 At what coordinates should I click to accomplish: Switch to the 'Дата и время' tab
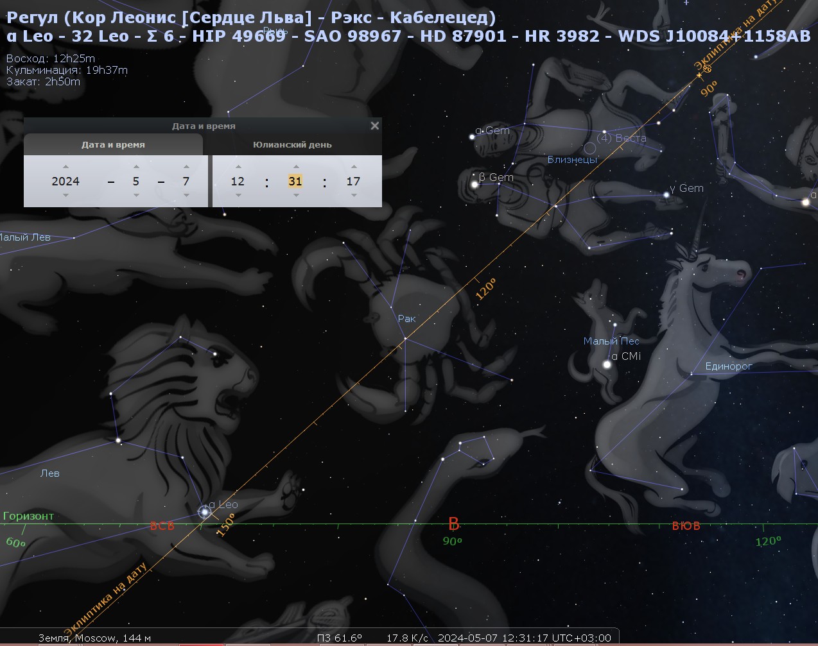[113, 145]
